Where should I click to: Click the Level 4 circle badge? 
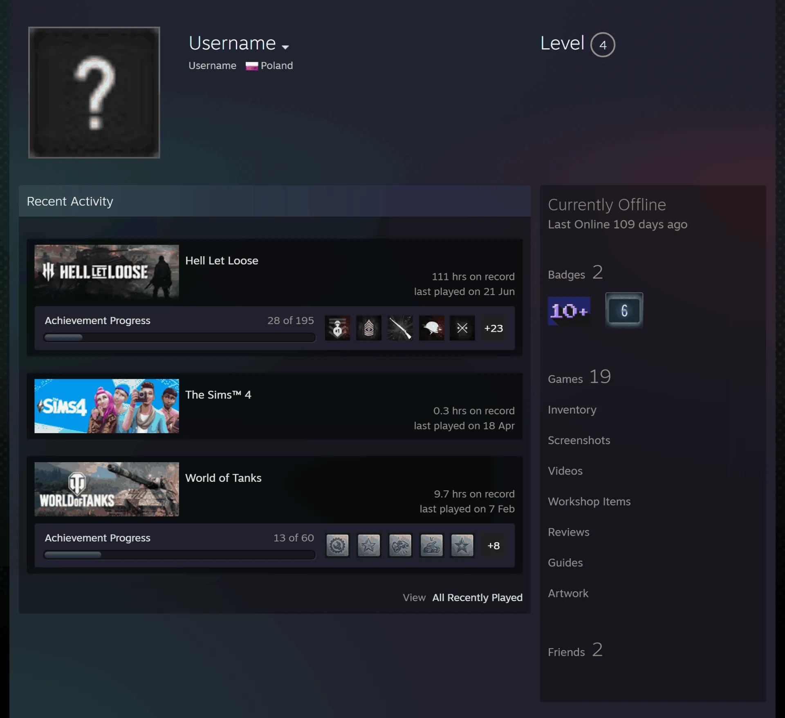(602, 45)
